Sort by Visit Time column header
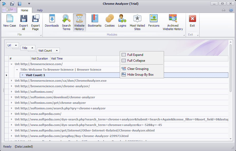This screenshot has width=236, height=151. point(73,59)
